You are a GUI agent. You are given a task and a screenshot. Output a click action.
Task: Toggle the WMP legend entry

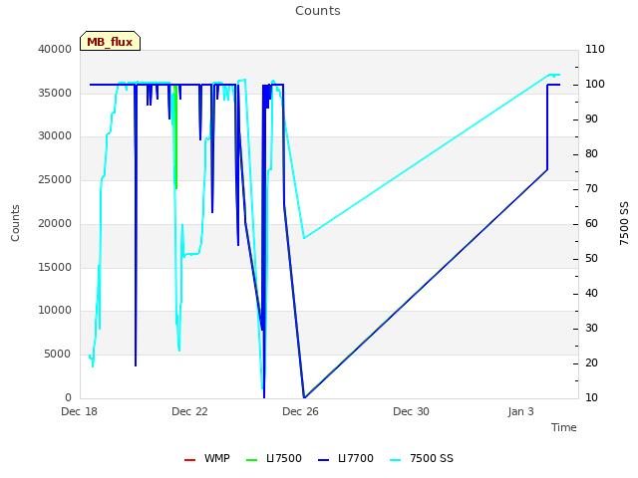[x=207, y=458]
